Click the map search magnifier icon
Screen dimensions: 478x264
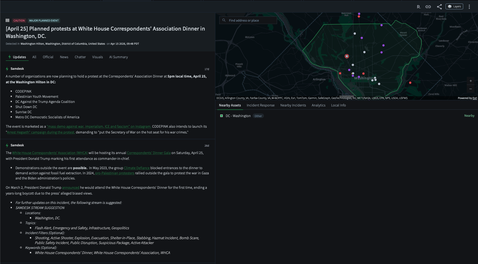click(x=224, y=20)
